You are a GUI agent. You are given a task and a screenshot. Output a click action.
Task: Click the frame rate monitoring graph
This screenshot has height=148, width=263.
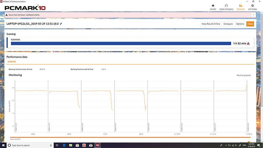point(131,105)
